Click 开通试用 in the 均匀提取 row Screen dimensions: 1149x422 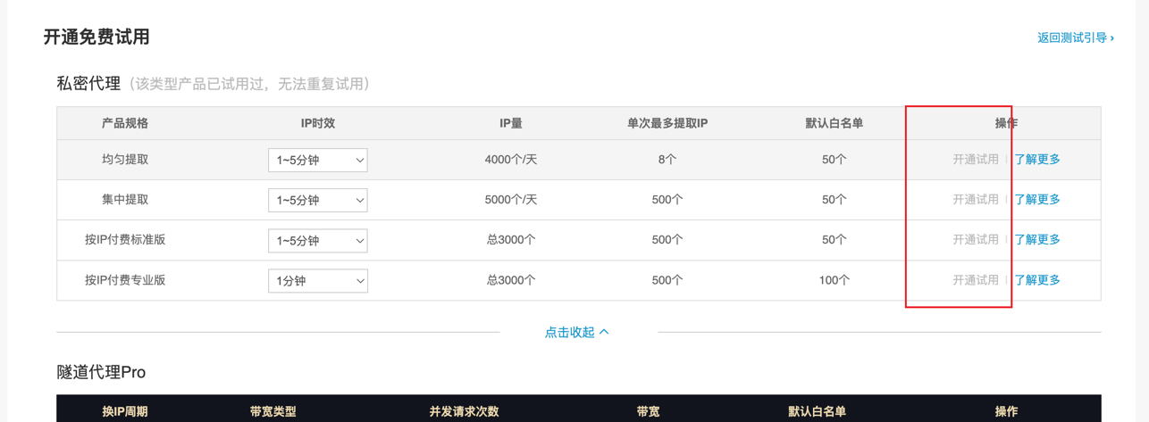[975, 160]
